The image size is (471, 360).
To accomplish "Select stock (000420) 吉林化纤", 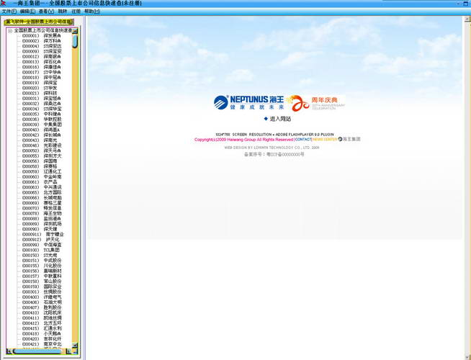I will pyautogui.click(x=42, y=338).
